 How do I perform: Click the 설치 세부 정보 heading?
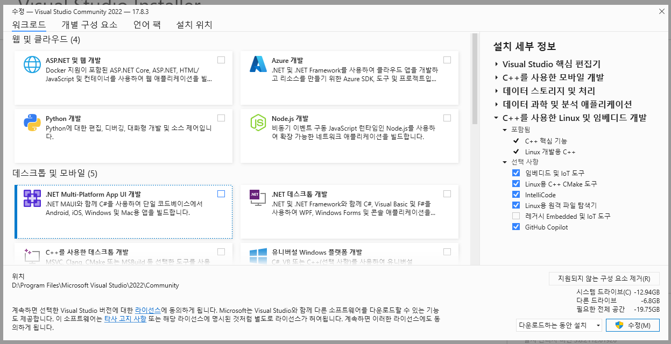[x=524, y=46]
